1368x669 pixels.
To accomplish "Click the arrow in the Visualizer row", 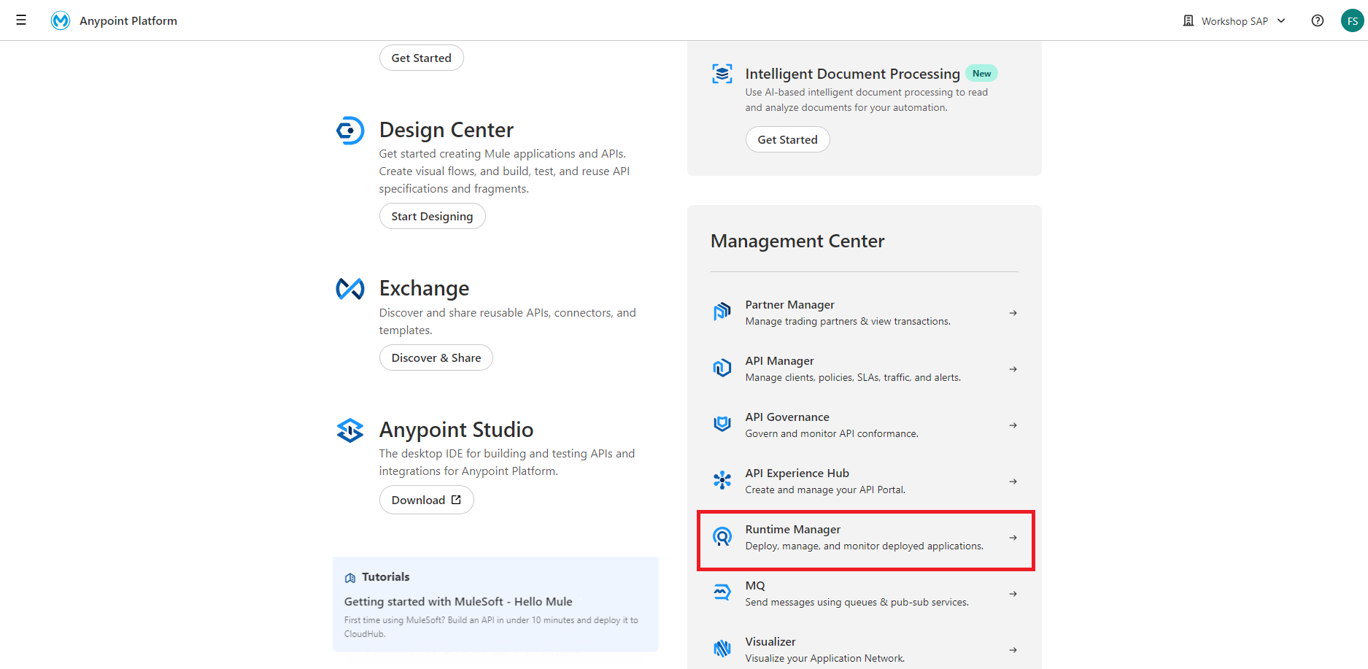I will click(1013, 650).
